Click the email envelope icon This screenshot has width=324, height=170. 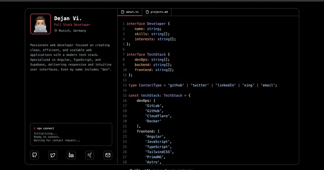(x=108, y=155)
